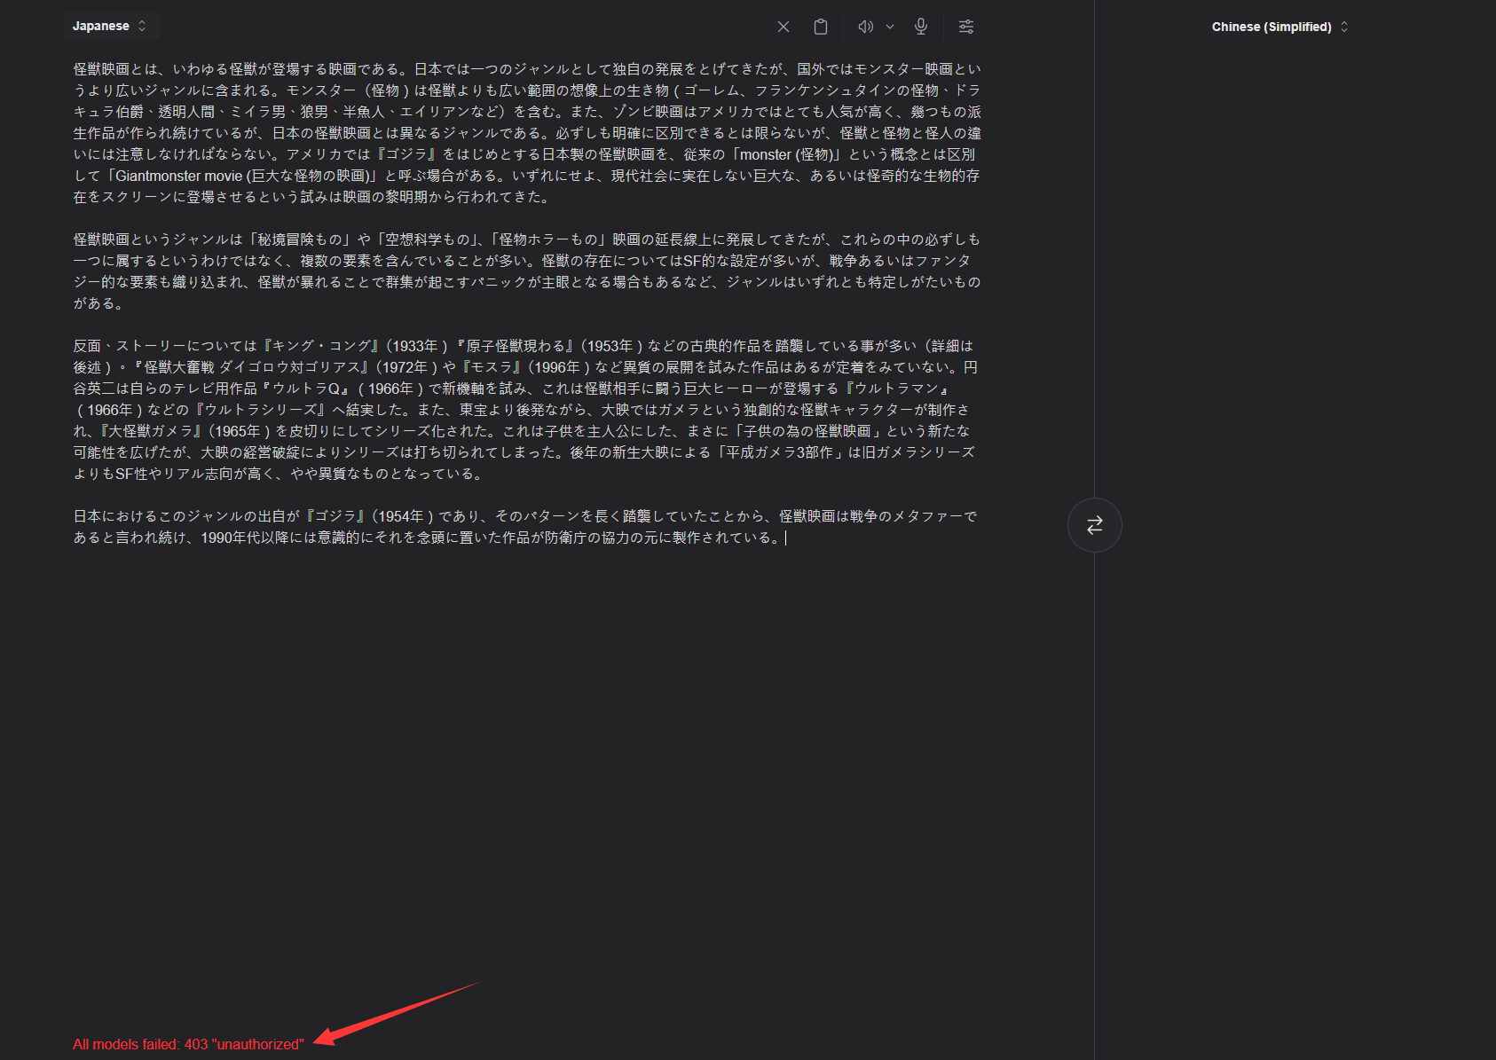Start voice input with the microphone icon
Viewport: 1496px width, 1060px height.
tap(921, 27)
